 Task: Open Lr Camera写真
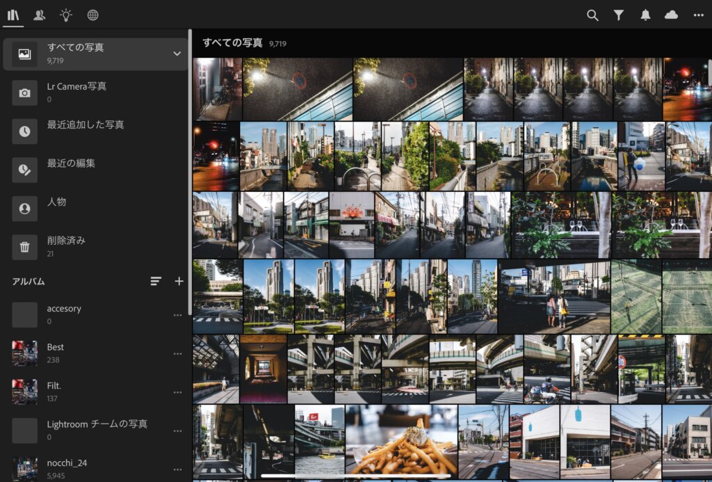coord(95,93)
